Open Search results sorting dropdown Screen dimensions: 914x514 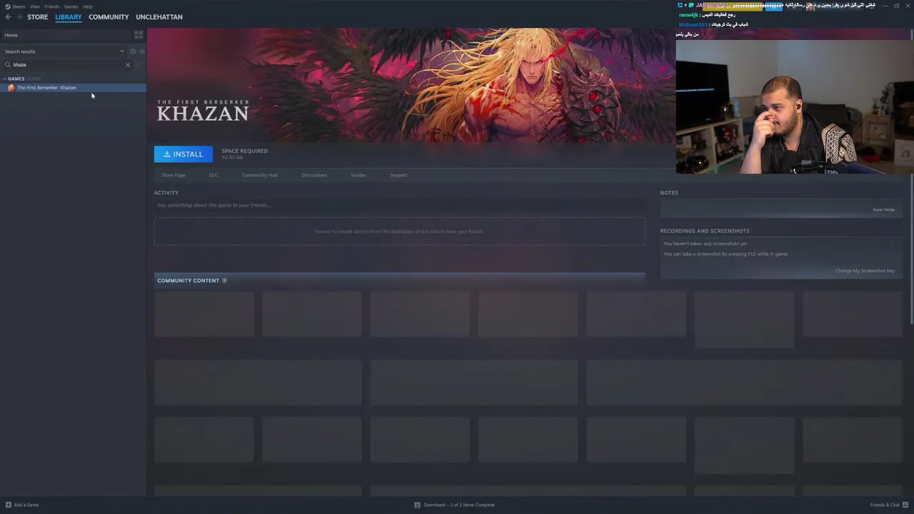pyautogui.click(x=64, y=51)
